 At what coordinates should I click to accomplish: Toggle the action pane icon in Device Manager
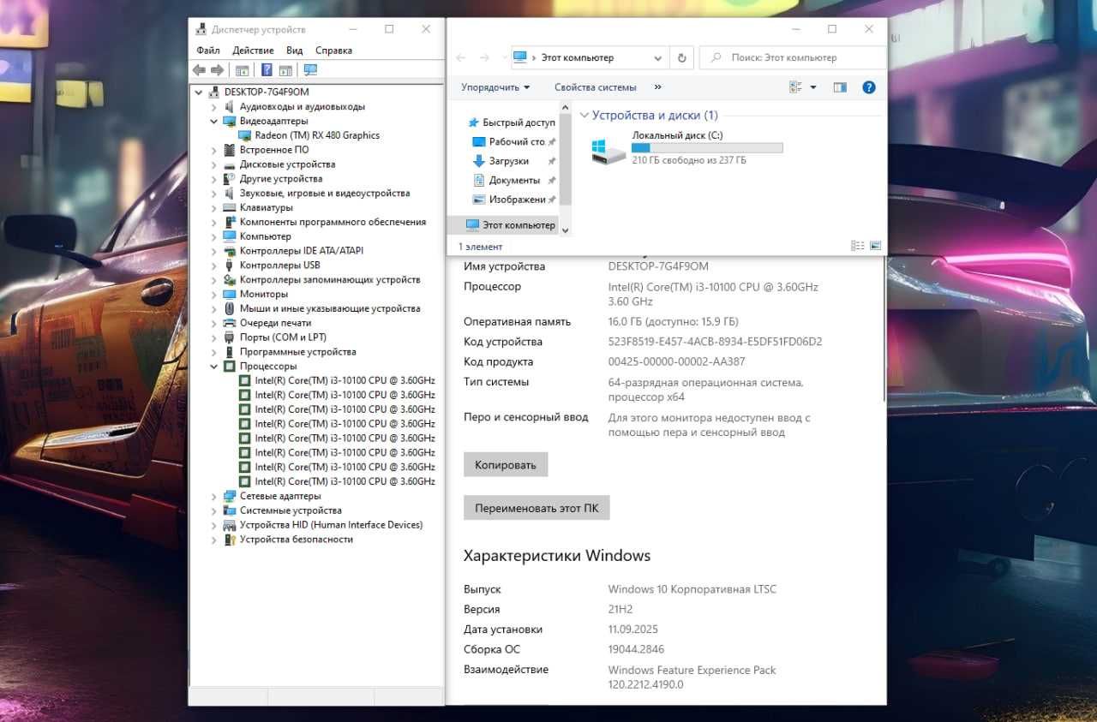point(286,70)
